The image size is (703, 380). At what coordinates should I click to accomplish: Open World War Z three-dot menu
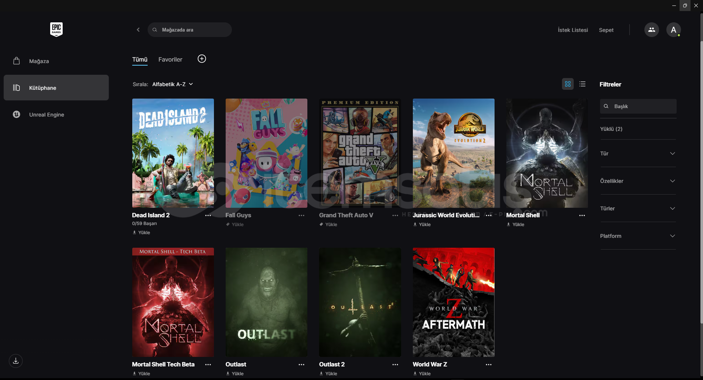coord(489,365)
